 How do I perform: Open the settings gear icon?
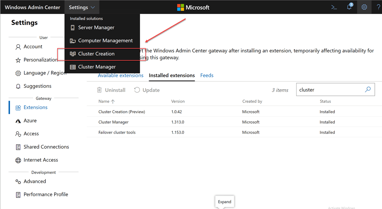pyautogui.click(x=364, y=7)
